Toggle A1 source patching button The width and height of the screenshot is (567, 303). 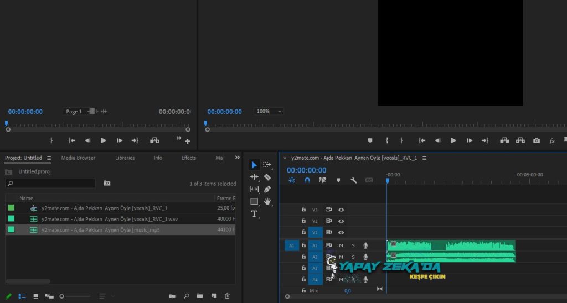click(x=291, y=245)
